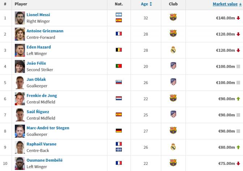Click the red down arrow beside Messi's €140.00m
This screenshot has width=243, height=171.
click(x=238, y=18)
